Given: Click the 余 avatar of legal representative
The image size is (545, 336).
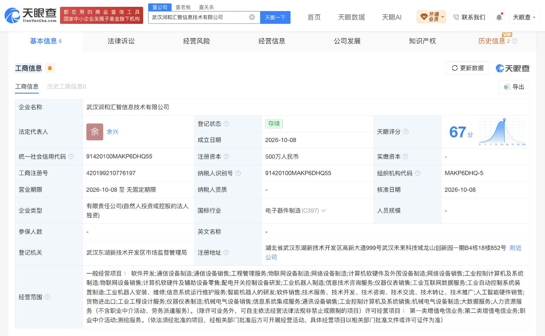Looking at the screenshot, I should pos(95,132).
